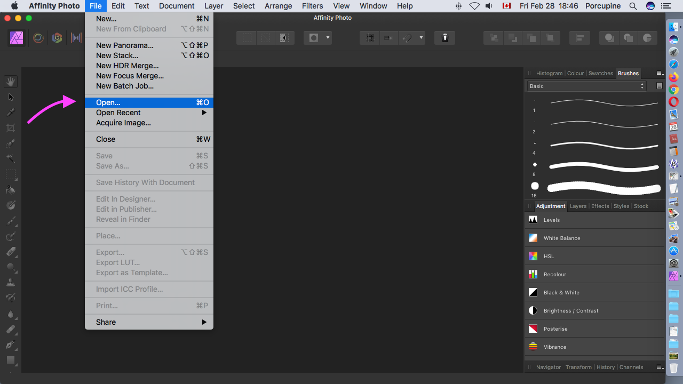This screenshot has width=683, height=384.
Task: Switch to Develop Persona
Action: [x=57, y=38]
